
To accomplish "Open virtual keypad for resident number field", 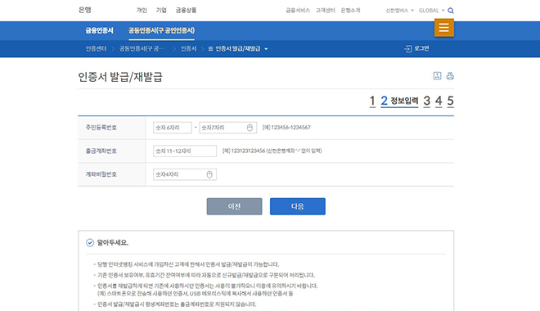I will click(250, 128).
